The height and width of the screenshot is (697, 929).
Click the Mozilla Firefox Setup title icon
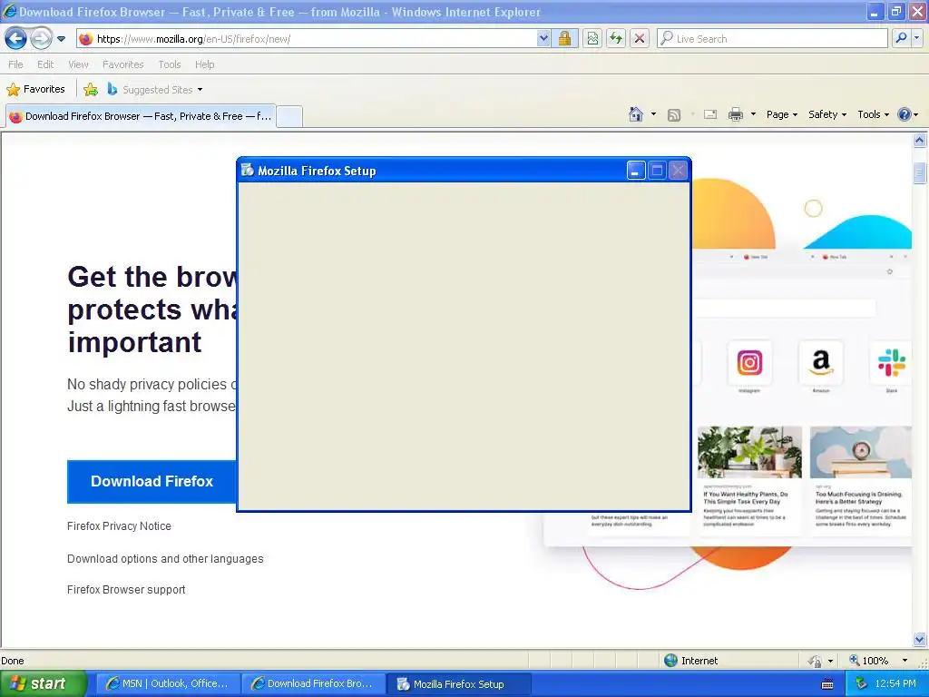pos(247,170)
